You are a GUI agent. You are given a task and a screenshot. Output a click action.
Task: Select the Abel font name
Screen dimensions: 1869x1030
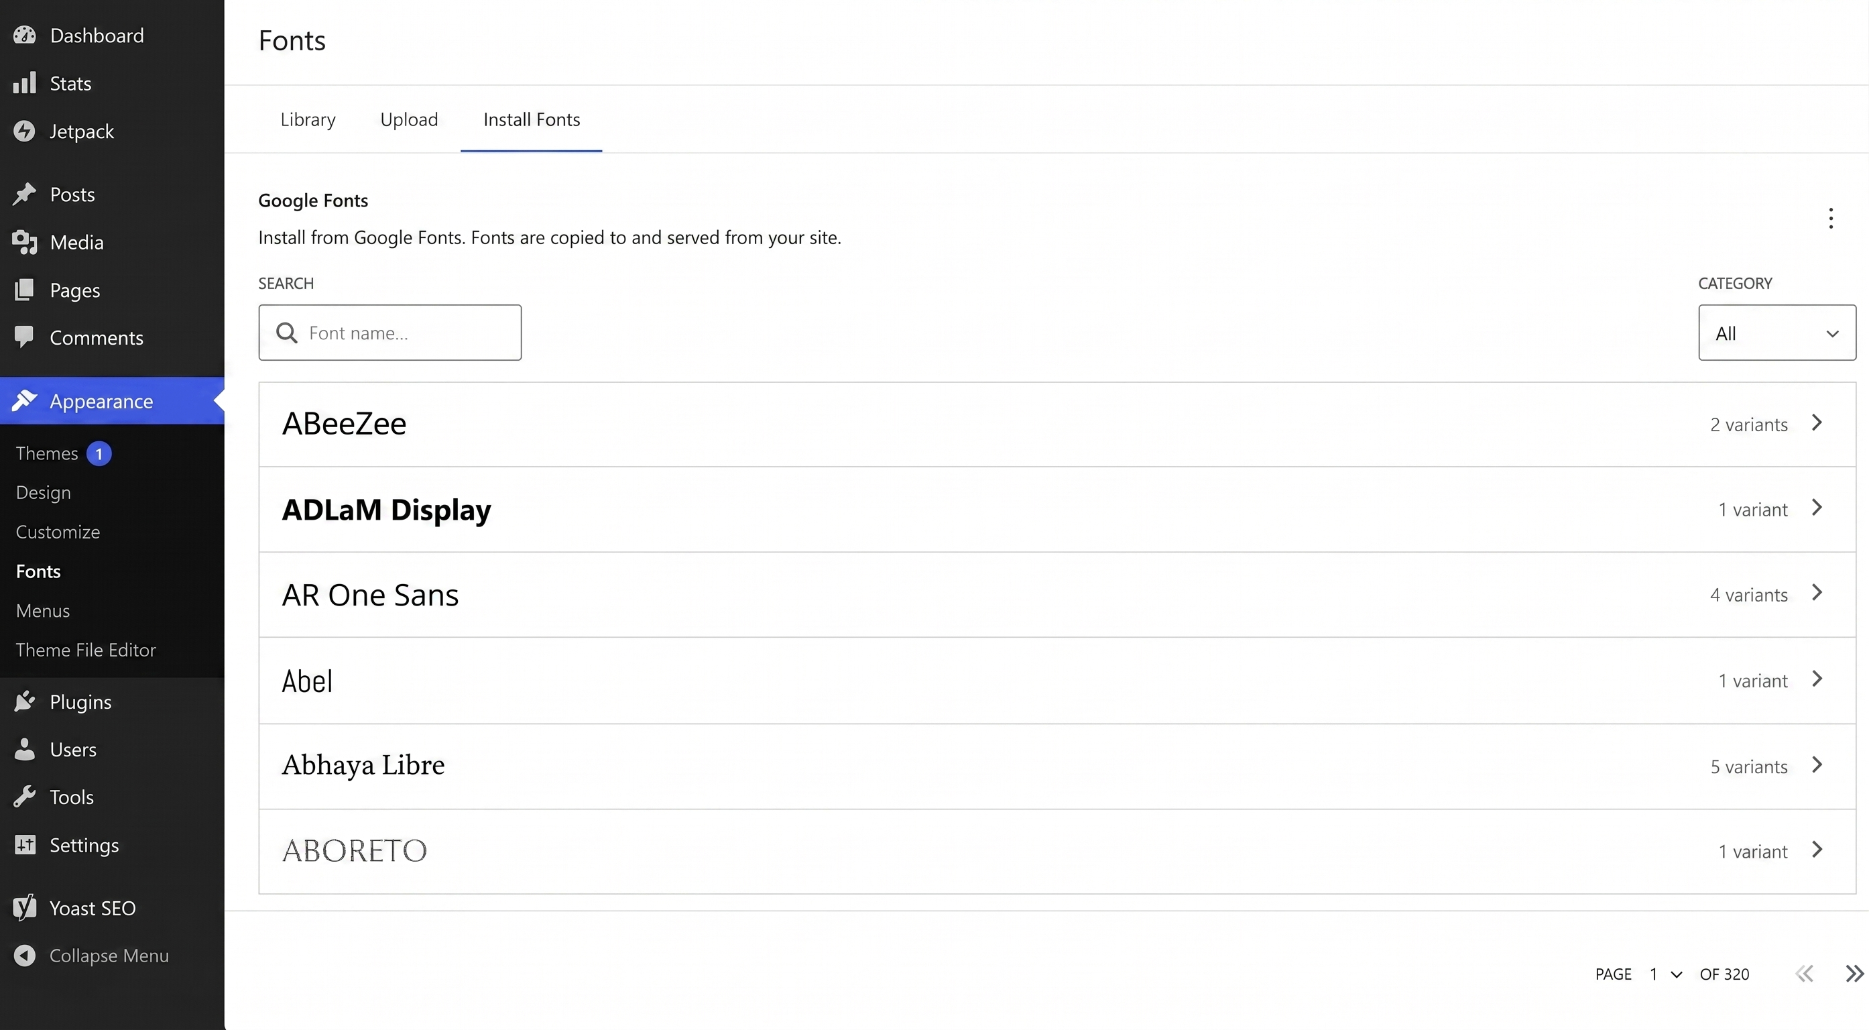307,681
